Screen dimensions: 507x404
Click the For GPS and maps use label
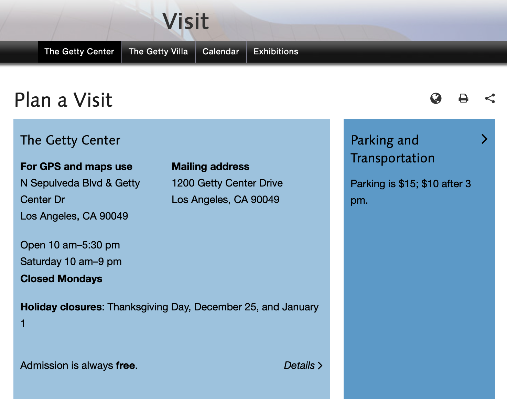[x=76, y=167]
